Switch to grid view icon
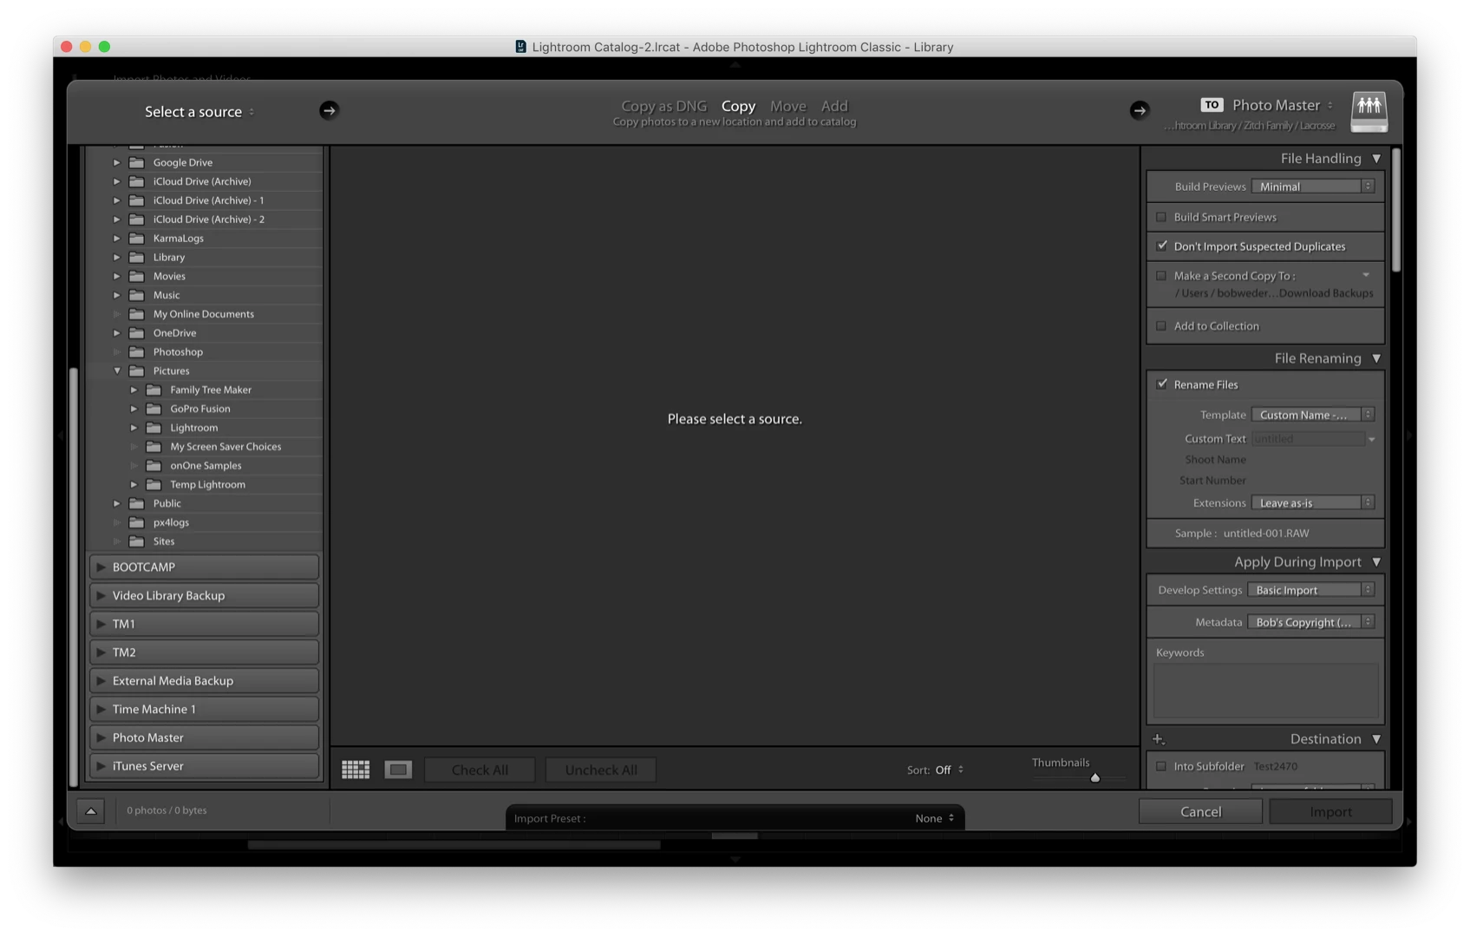 tap(356, 770)
